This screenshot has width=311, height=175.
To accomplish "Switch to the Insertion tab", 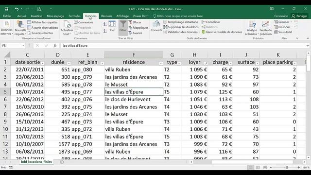I will point(36,16).
